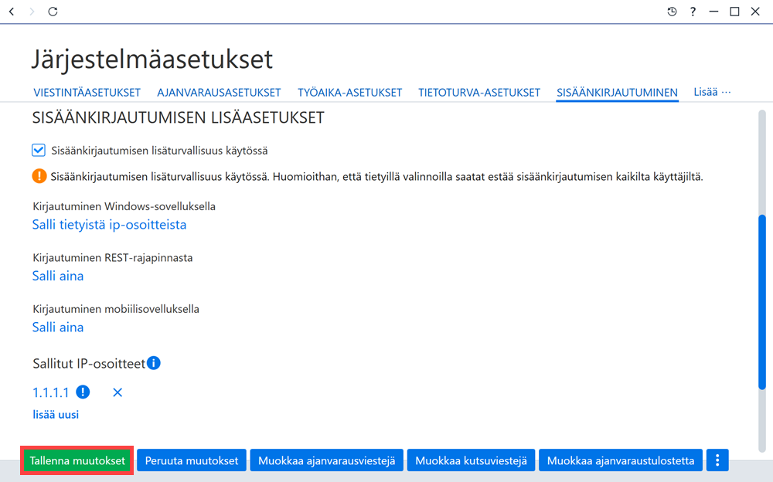Open Muokkaa kutsuviestejä
The image size is (773, 482).
(x=471, y=460)
